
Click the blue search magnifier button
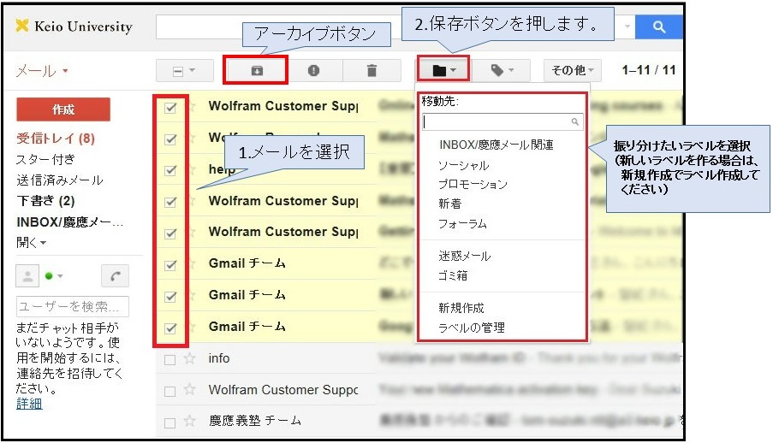tap(658, 27)
